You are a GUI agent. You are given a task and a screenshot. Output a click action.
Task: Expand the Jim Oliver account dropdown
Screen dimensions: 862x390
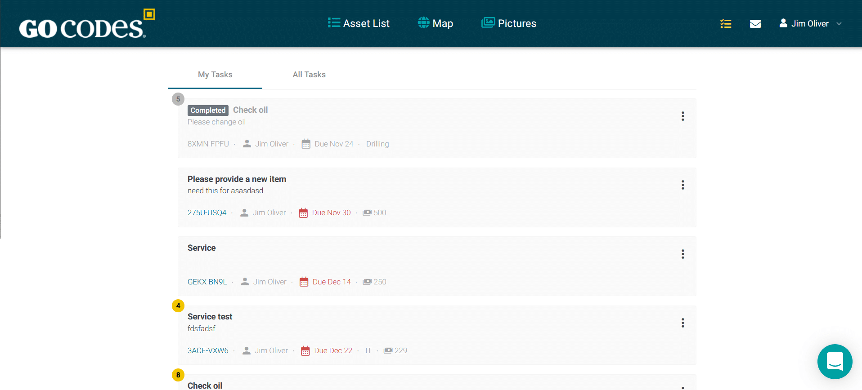click(810, 24)
